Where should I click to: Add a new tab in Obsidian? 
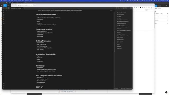click(x=25, y=8)
